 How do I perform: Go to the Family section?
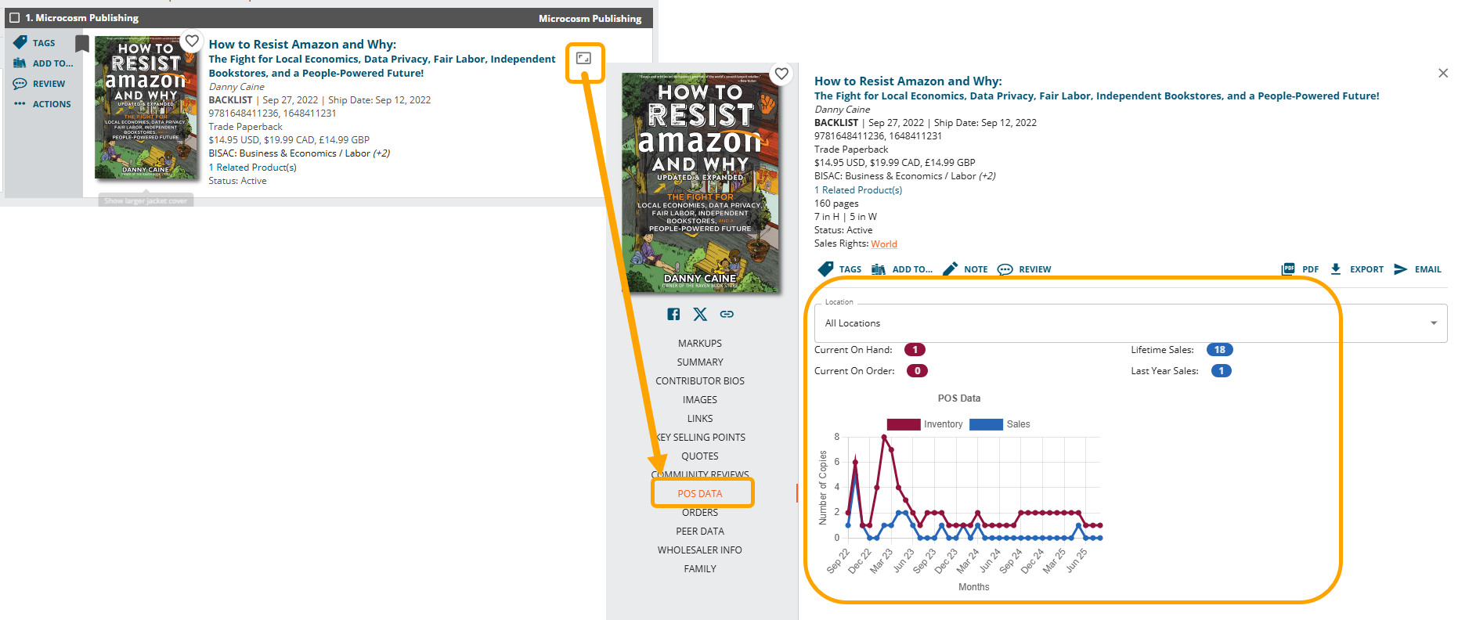click(700, 569)
